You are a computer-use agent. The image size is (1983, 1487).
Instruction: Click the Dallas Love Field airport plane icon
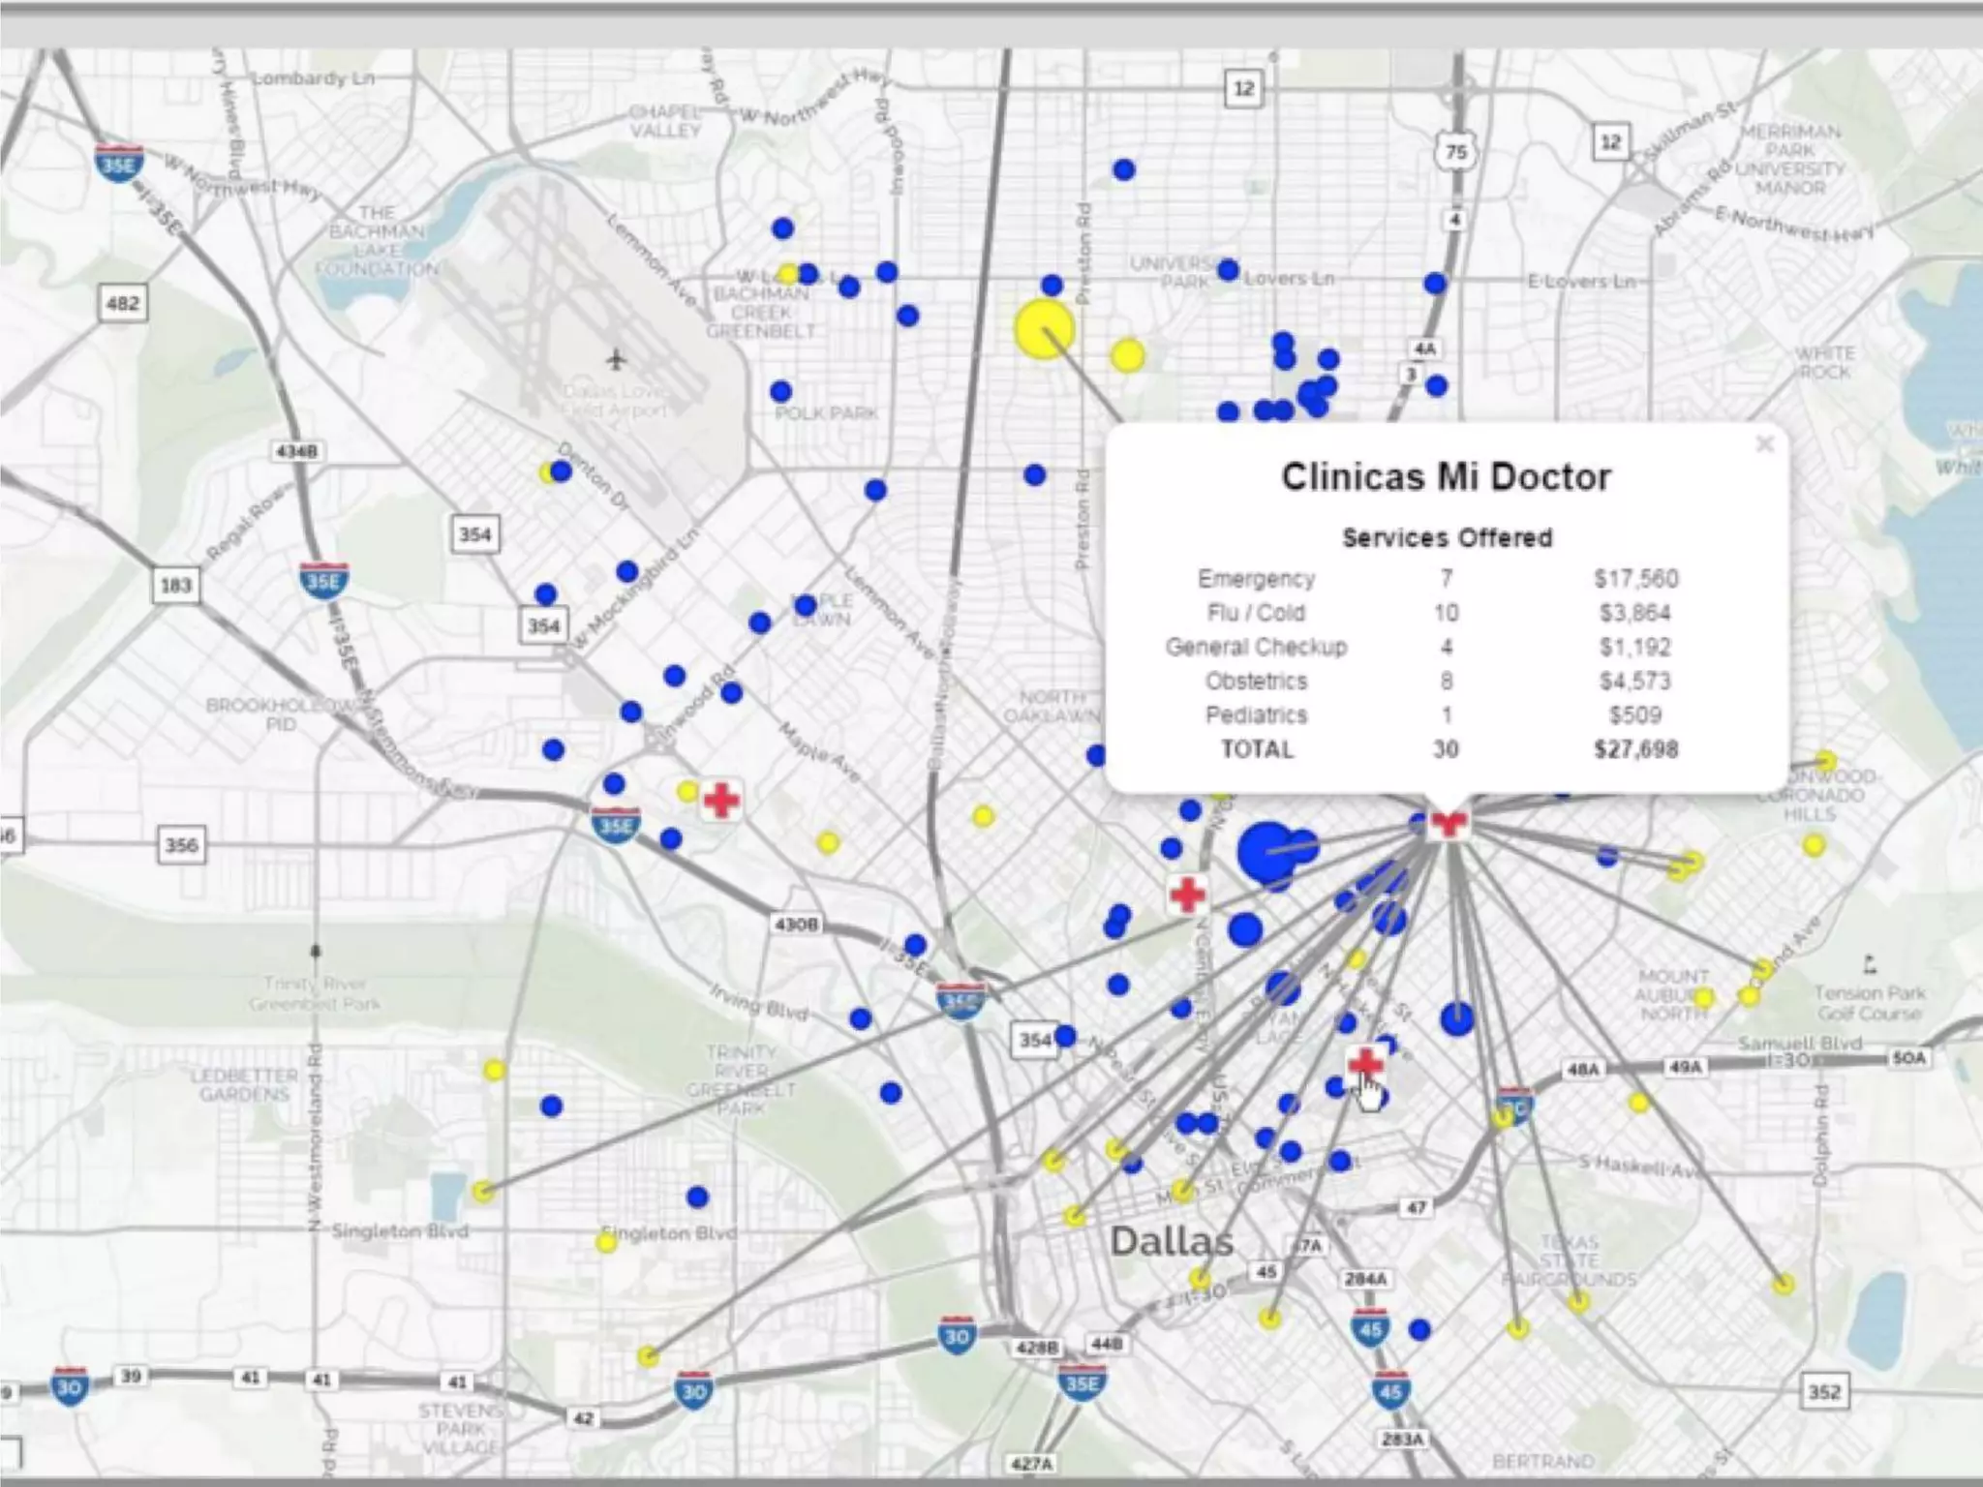pos(617,360)
